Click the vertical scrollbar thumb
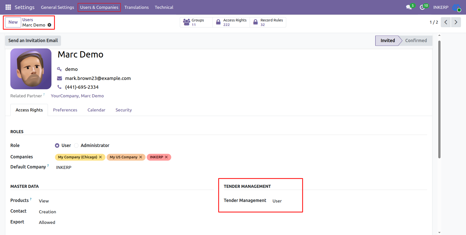This screenshot has width=466, height=235. 439,100
